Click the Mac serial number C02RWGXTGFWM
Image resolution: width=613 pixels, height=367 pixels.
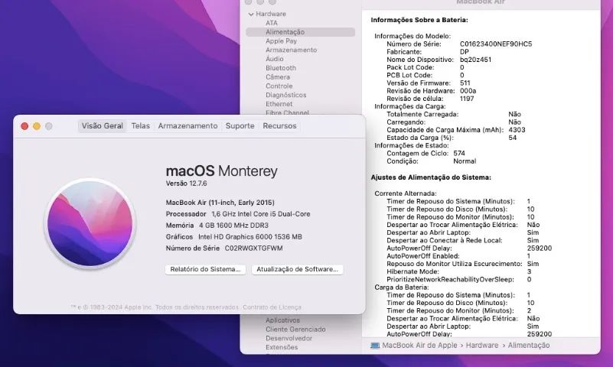point(253,248)
